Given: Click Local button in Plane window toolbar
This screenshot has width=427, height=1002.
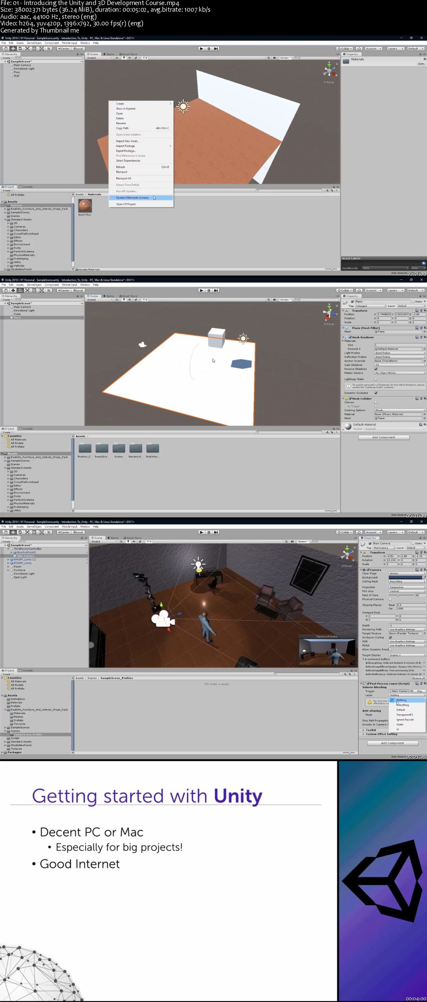Looking at the screenshot, I should pyautogui.click(x=78, y=290).
